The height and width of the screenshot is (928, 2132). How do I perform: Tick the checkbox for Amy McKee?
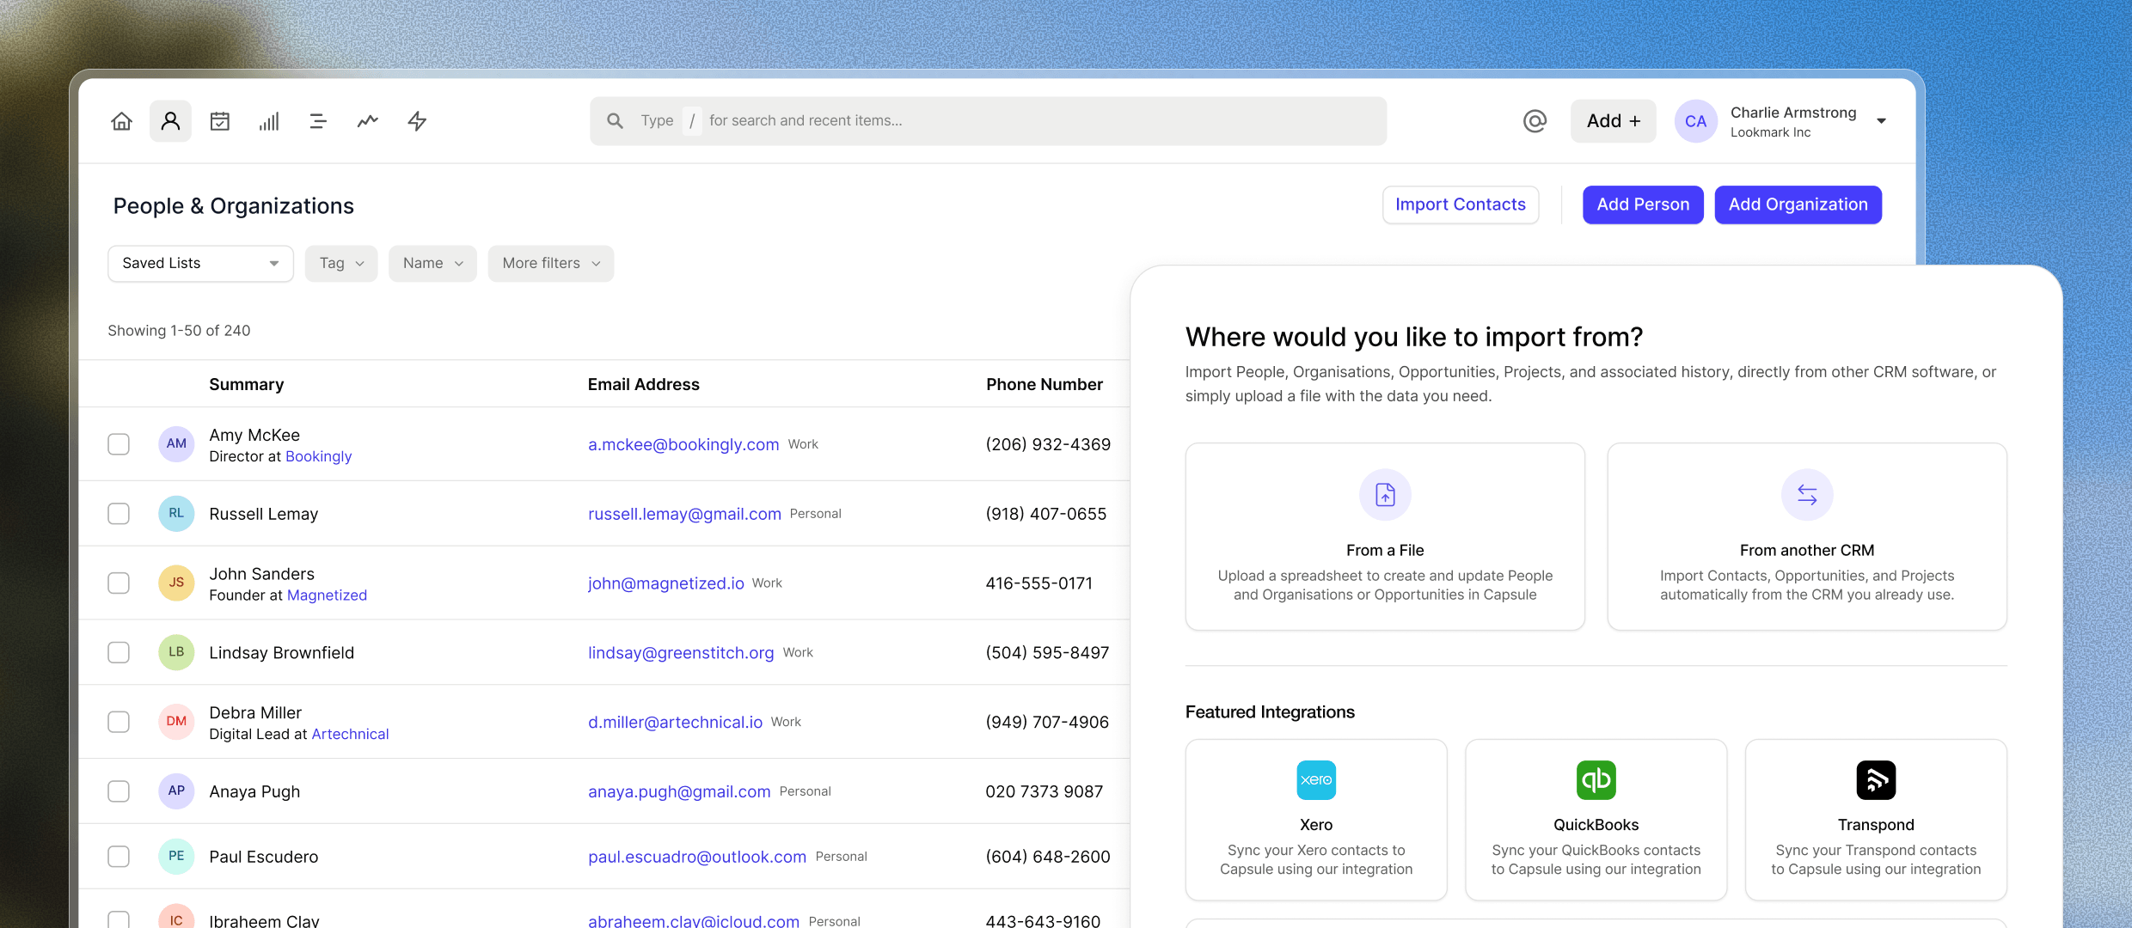pos(119,444)
